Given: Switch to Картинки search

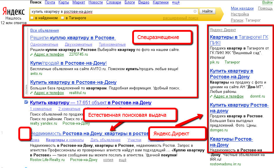Looking at the screenshot, I should (x=161, y=2).
